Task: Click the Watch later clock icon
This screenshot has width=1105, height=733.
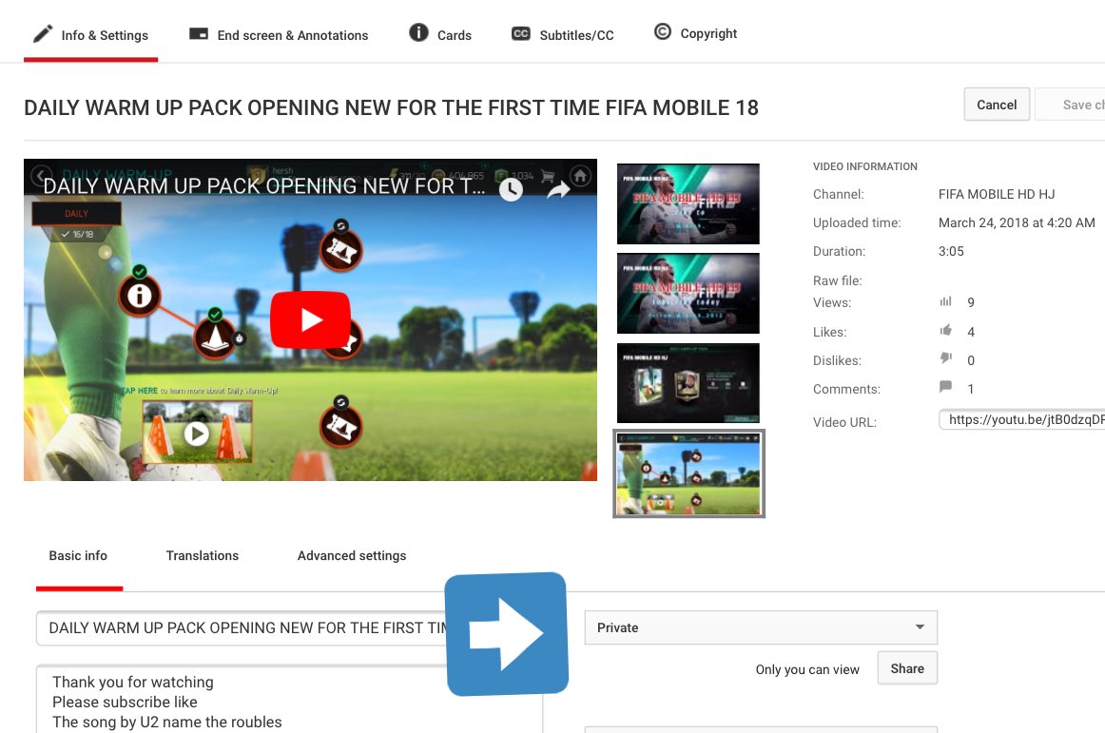Action: 511,189
